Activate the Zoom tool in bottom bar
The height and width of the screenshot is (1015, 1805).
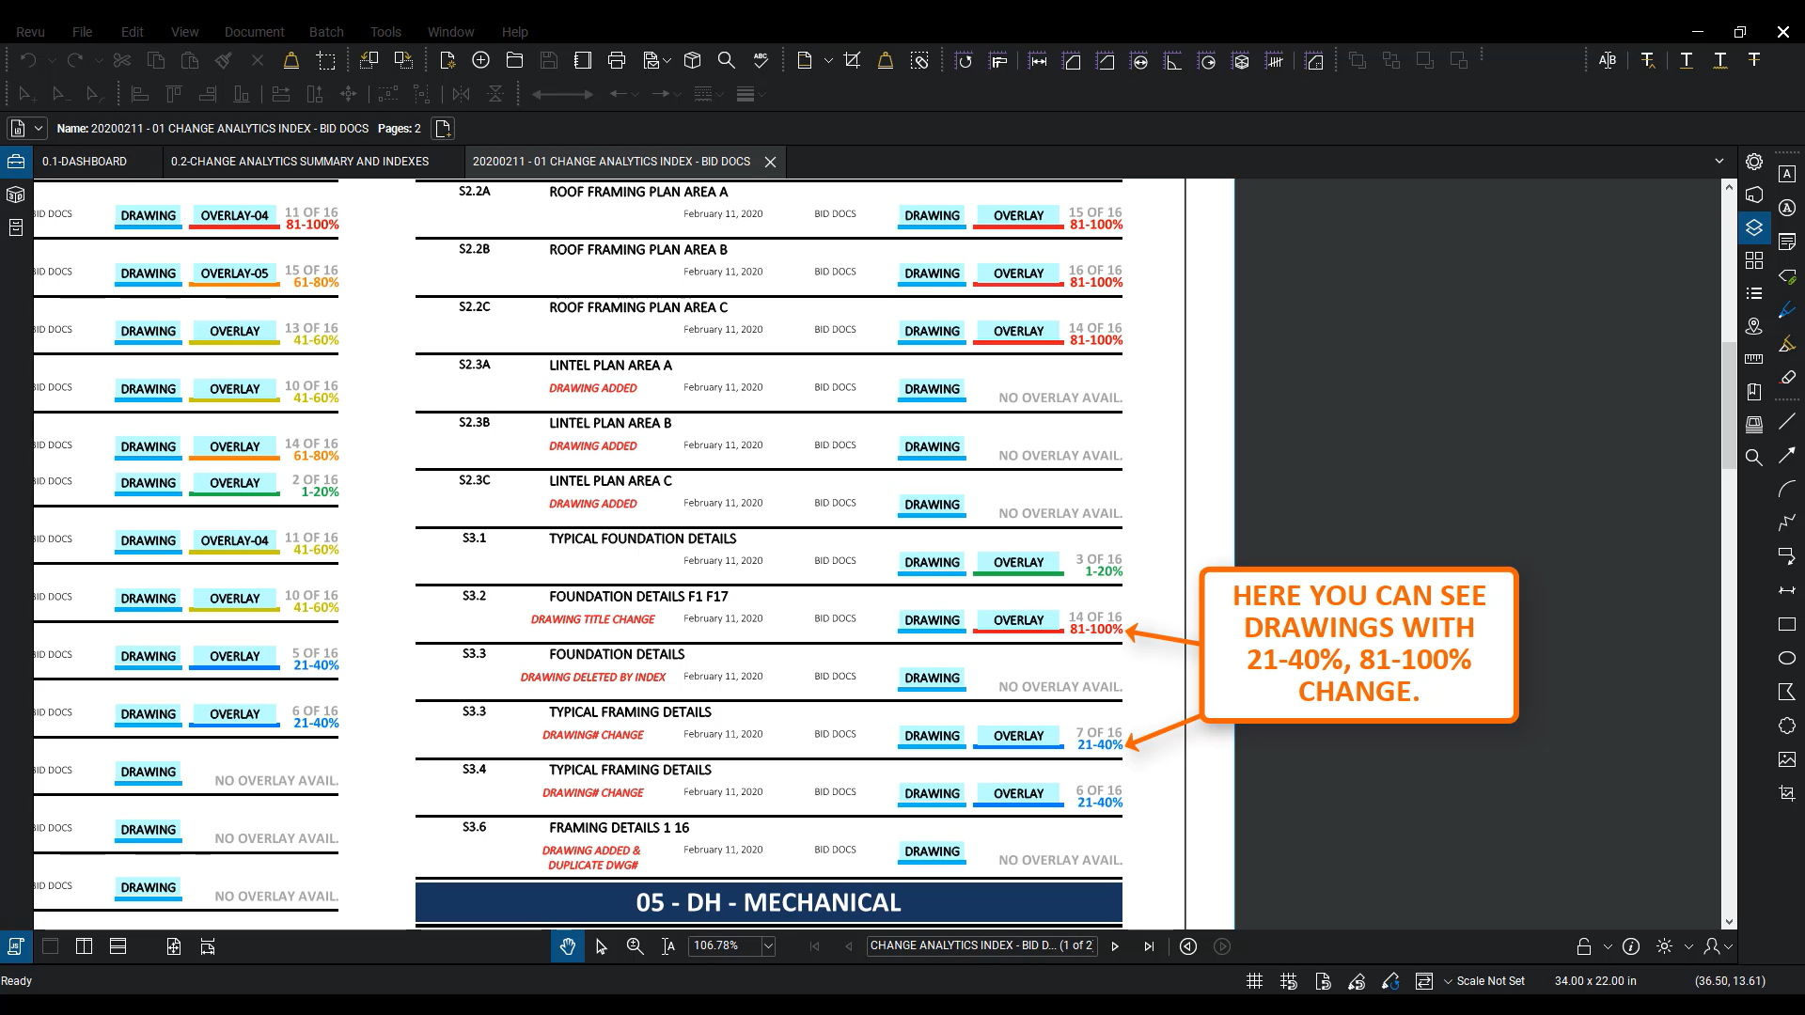(x=636, y=946)
